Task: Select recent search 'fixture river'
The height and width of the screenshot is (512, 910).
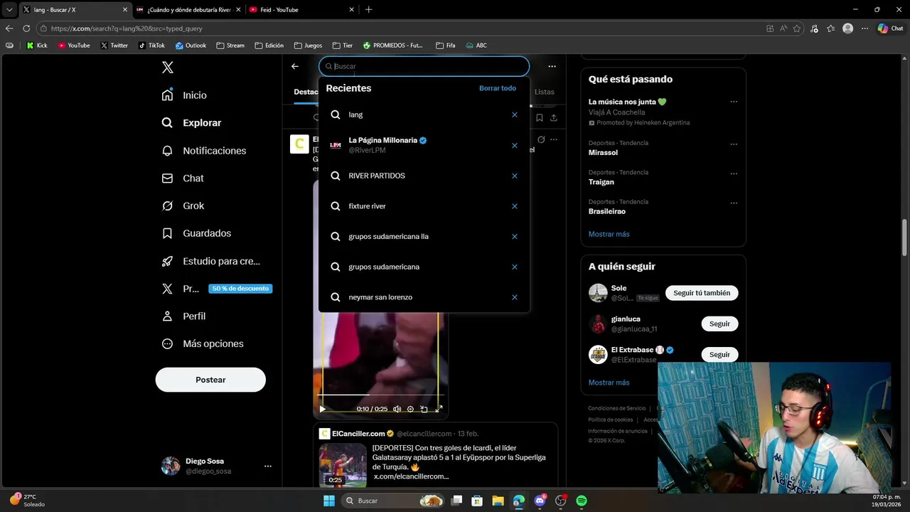Action: point(424,206)
